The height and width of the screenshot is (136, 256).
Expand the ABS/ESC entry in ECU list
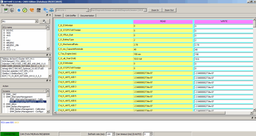(x=4, y=42)
